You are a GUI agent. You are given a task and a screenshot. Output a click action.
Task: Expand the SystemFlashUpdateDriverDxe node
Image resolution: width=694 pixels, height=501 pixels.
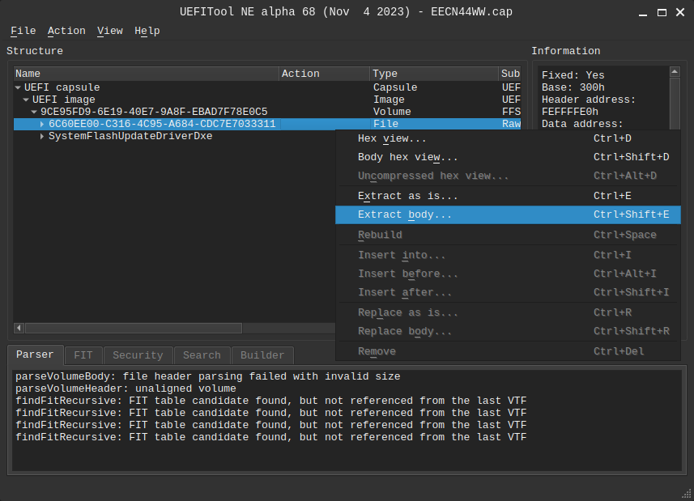click(x=42, y=136)
